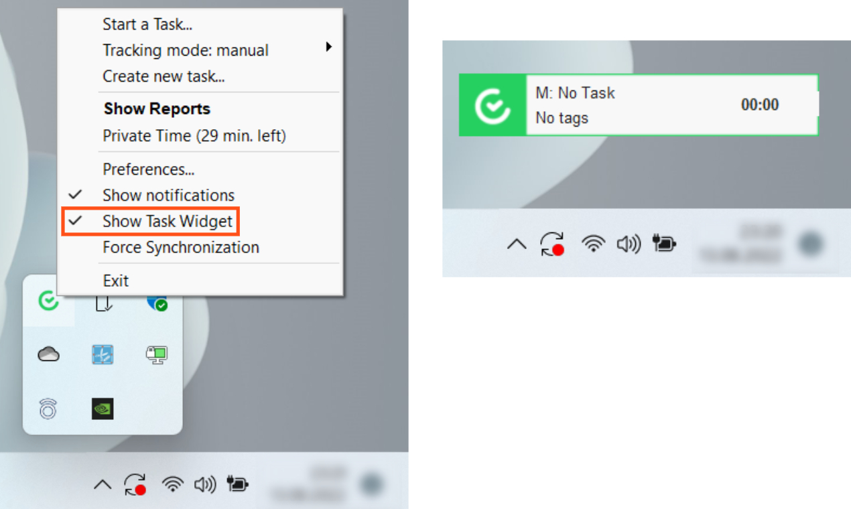Image resolution: width=851 pixels, height=509 pixels.
Task: Click the concentric rings tray icon
Action: point(48,409)
